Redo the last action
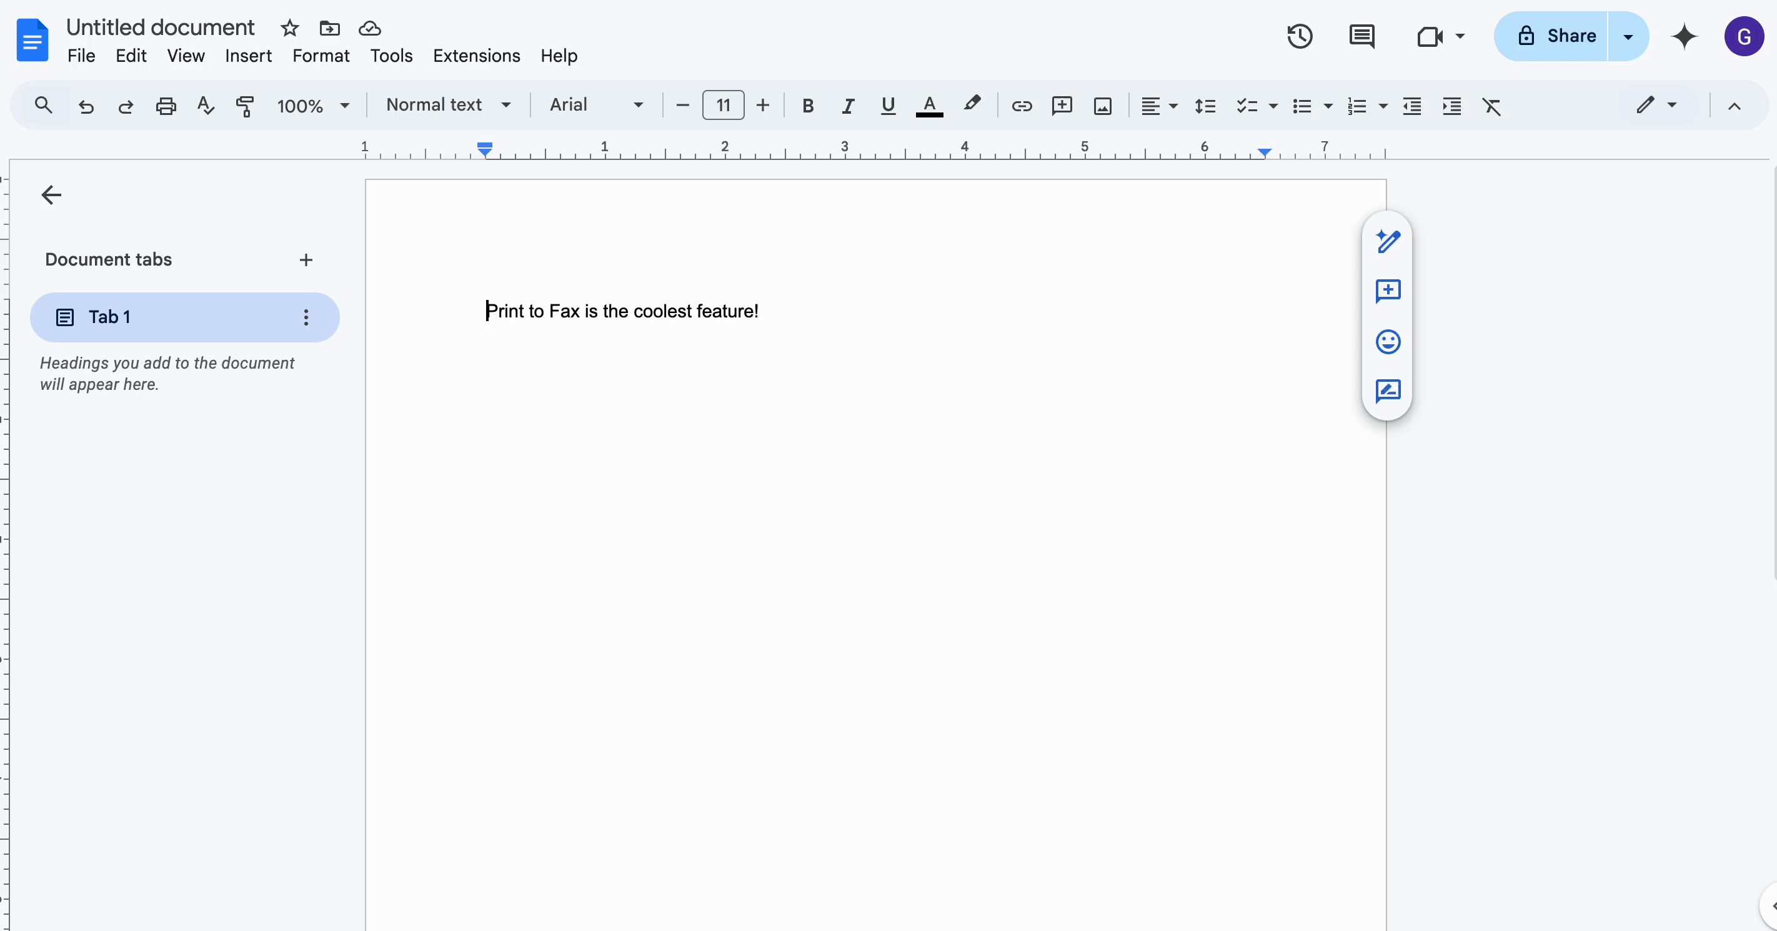The width and height of the screenshot is (1777, 931). [x=126, y=106]
